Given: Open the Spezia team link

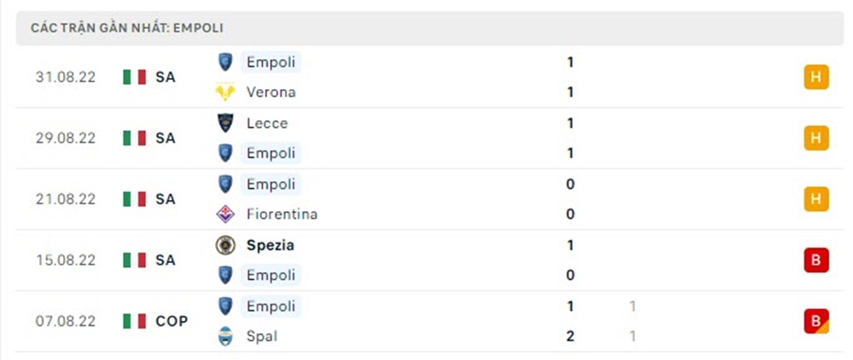Looking at the screenshot, I should pyautogui.click(x=270, y=245).
